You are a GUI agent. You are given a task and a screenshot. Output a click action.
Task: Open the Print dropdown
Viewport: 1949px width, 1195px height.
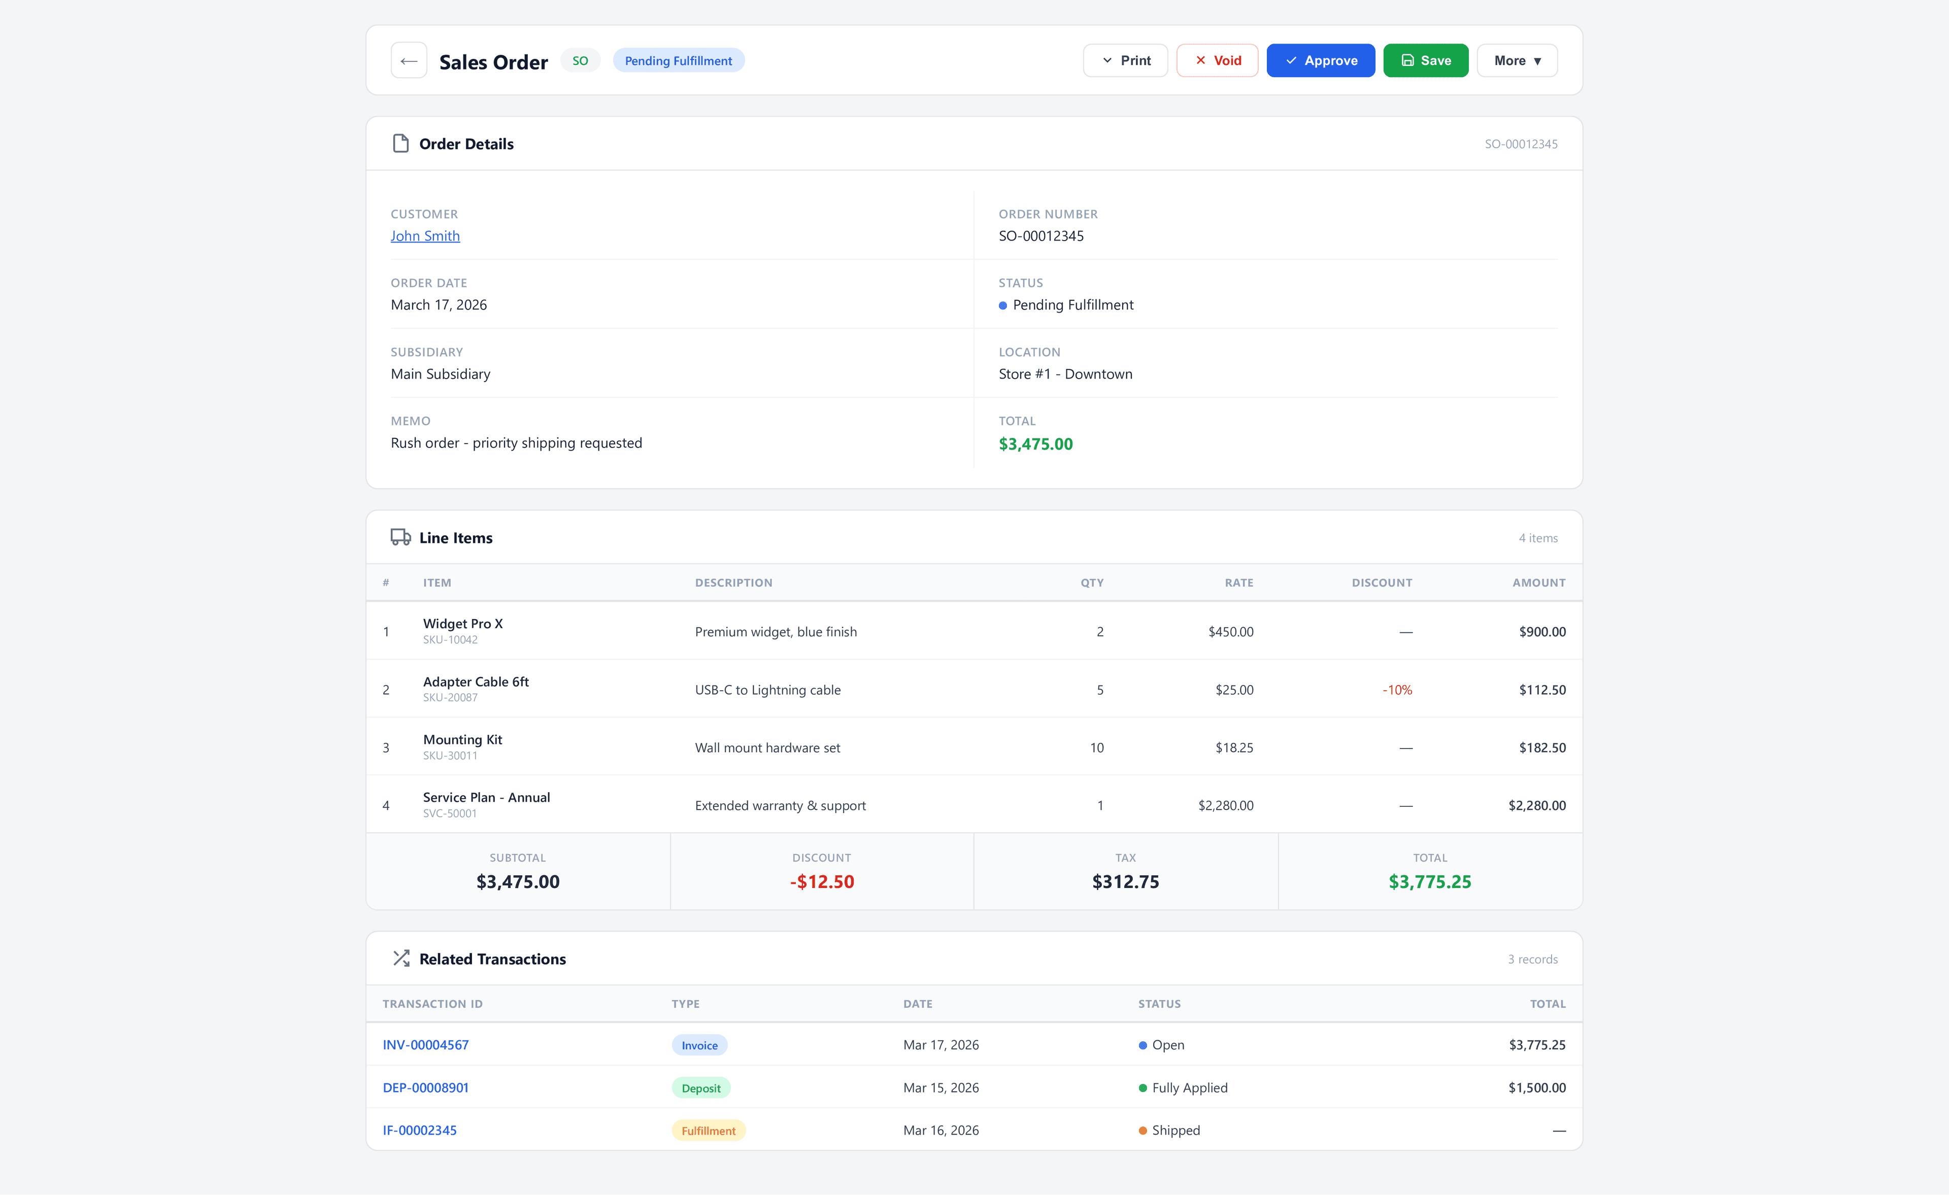coord(1125,61)
